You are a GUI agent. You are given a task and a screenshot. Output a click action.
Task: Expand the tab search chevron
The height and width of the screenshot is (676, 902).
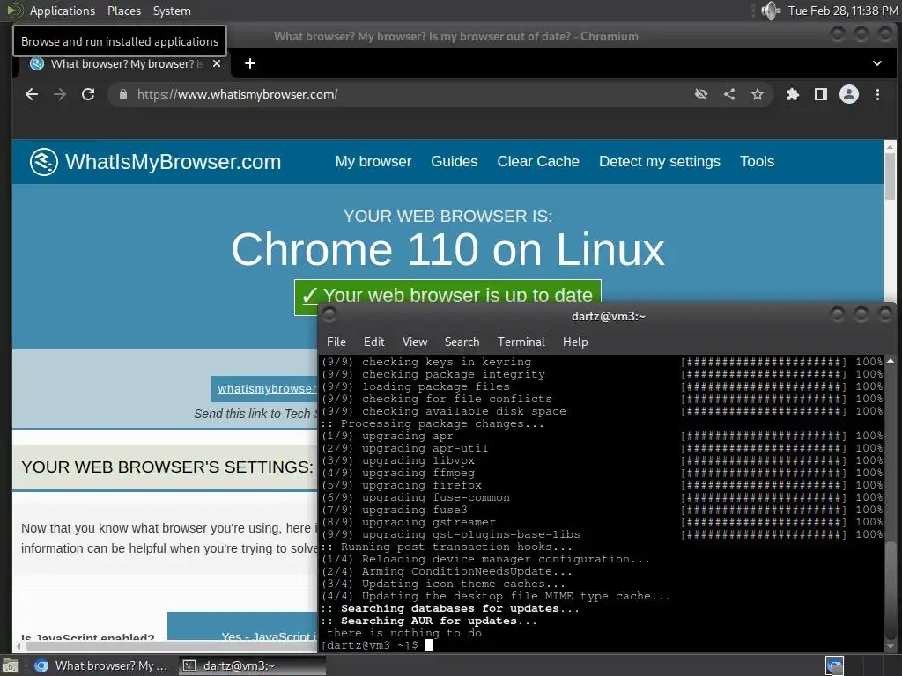877,63
